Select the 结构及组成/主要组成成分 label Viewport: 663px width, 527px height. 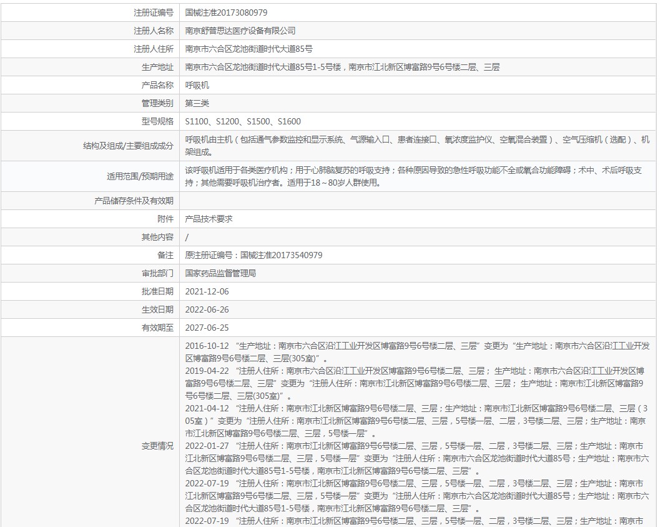click(x=128, y=146)
